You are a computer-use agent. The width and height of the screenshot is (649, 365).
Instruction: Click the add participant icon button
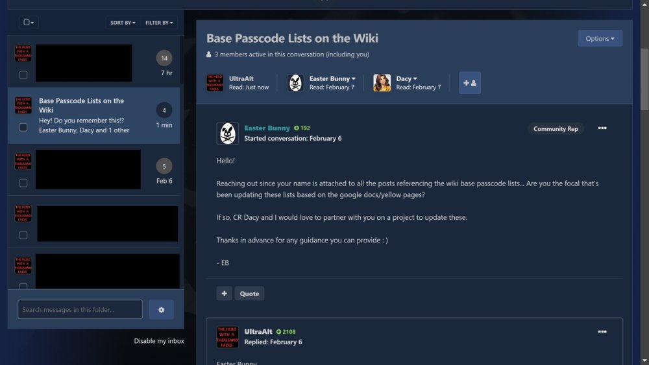(469, 83)
